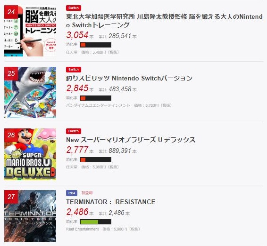Viewport: 267px width, 246px height.
Task: Click the Switch platform badge on rank 26
Action: click(74, 131)
